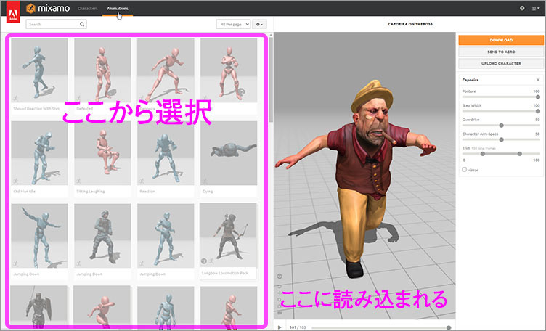Image resolution: width=546 pixels, height=331 pixels.
Task: Click the zoom magnifier icon in the viewport
Action: coord(280,300)
